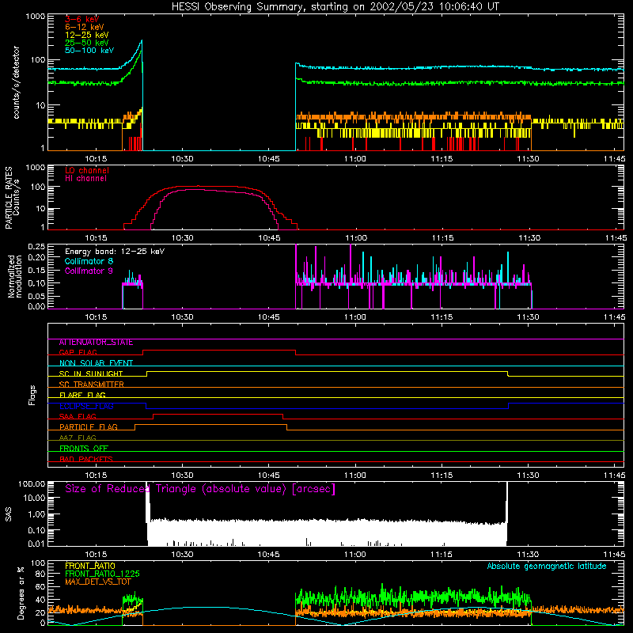This screenshot has width=633, height=633.
Task: Click the SC_IN_SUNLIGHT flag label
Action: tap(91, 373)
